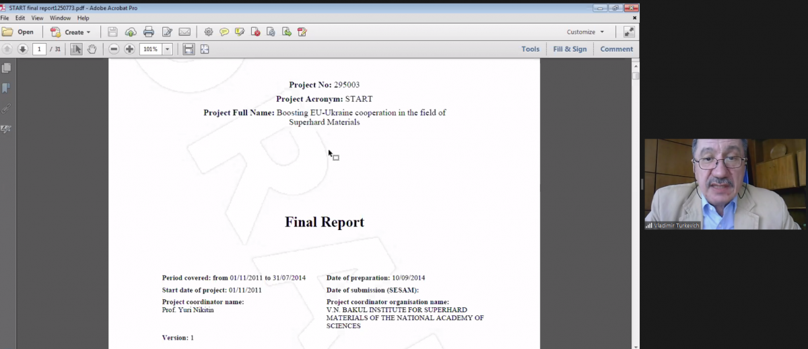This screenshot has width=808, height=349.
Task: Show Page Thumbnails panel in sidebar
Action: point(7,68)
